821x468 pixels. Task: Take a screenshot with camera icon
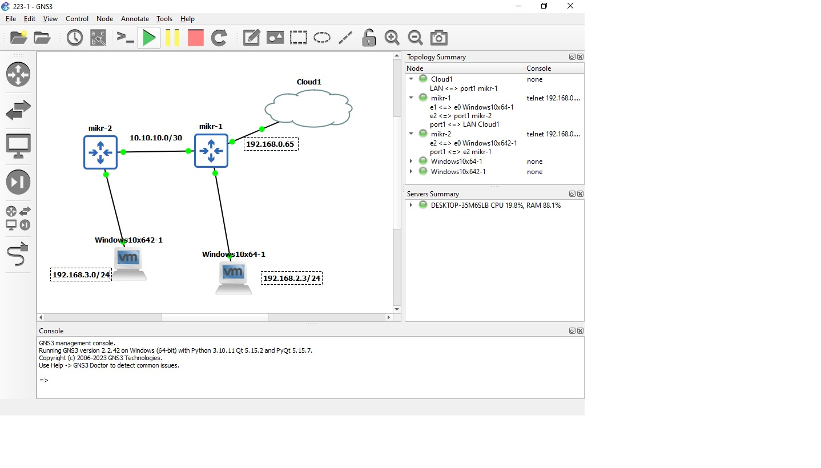point(439,38)
